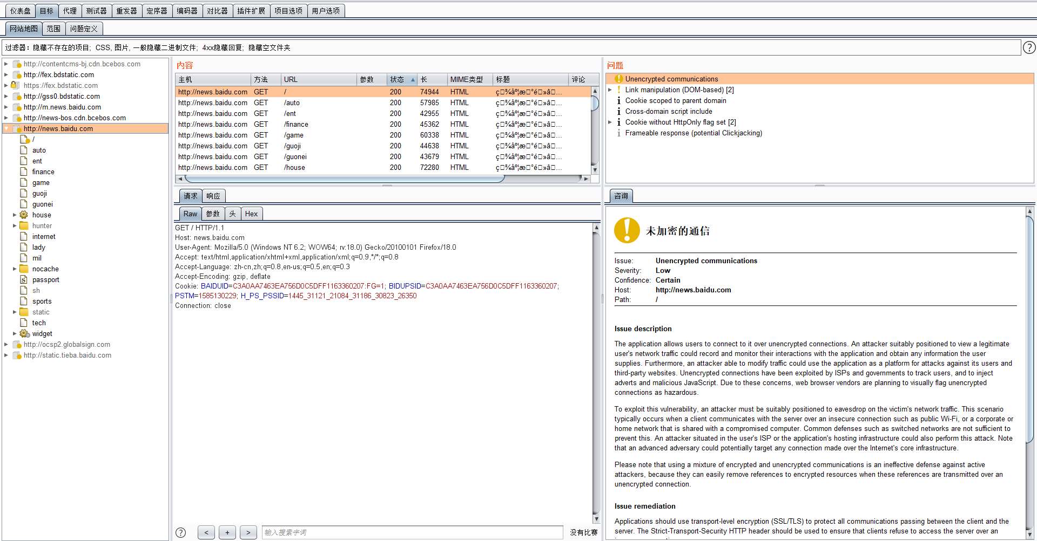Switch to the 头 (Headers) tab
The height and width of the screenshot is (541, 1037).
tap(232, 214)
